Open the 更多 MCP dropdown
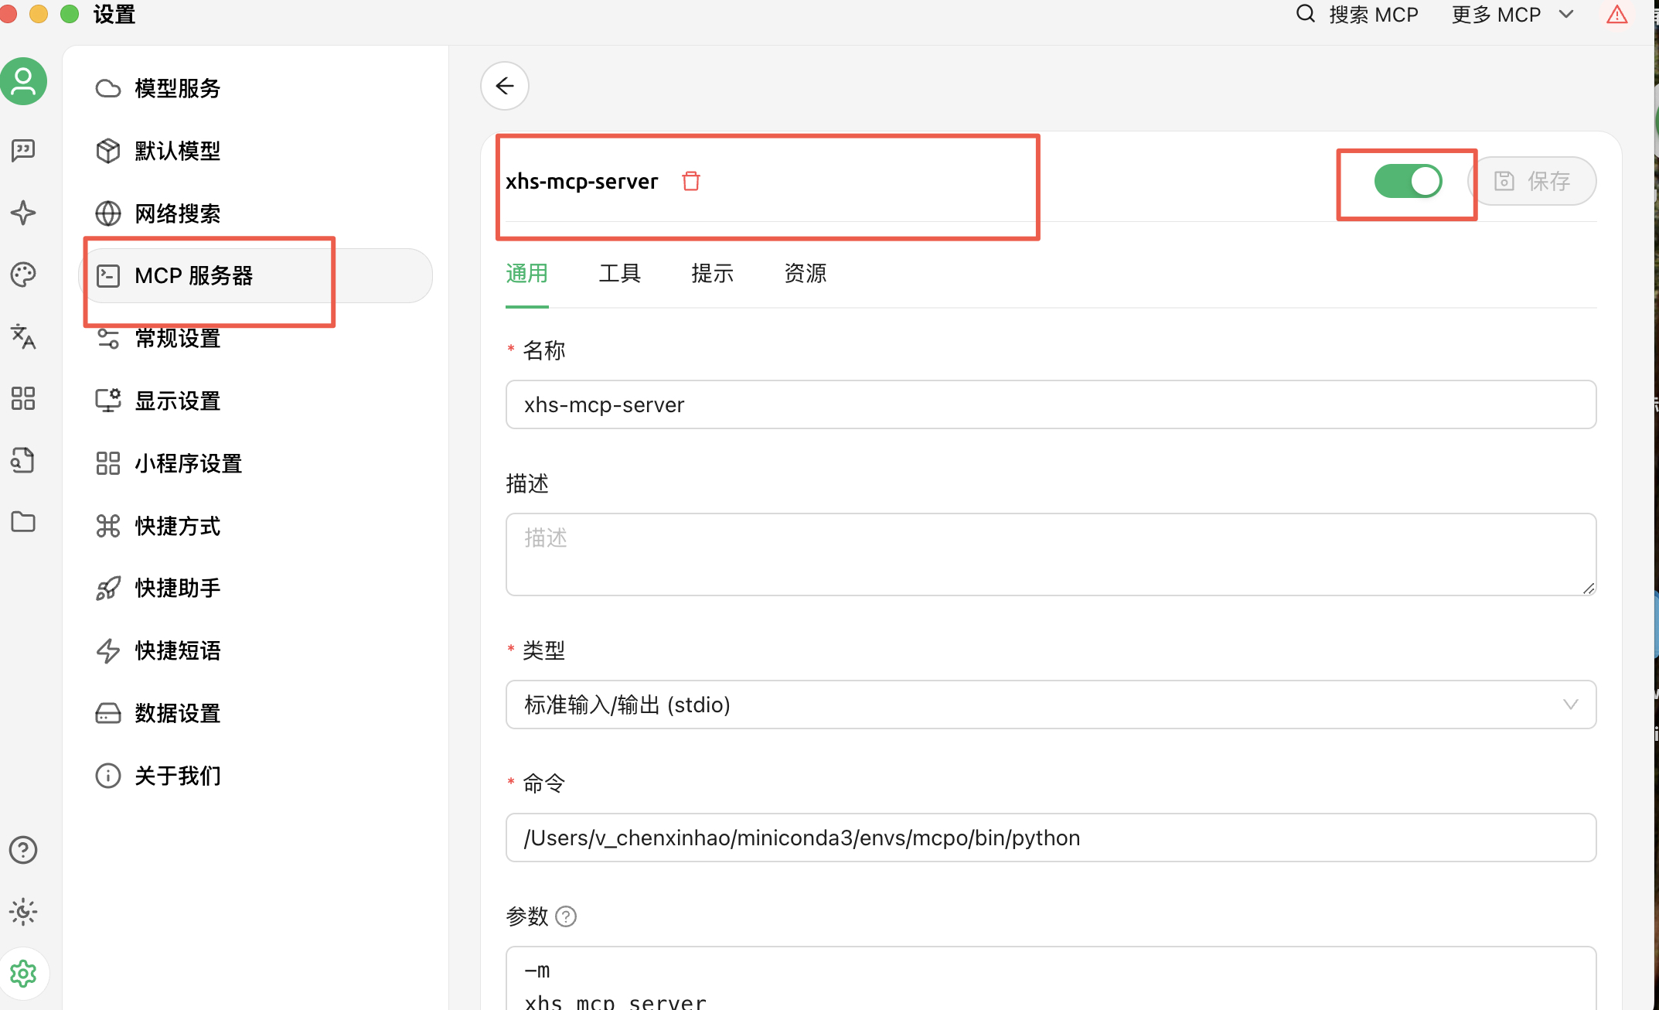1659x1010 pixels. tap(1512, 15)
